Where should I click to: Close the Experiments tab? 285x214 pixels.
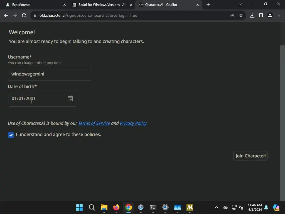pyautogui.click(x=65, y=5)
